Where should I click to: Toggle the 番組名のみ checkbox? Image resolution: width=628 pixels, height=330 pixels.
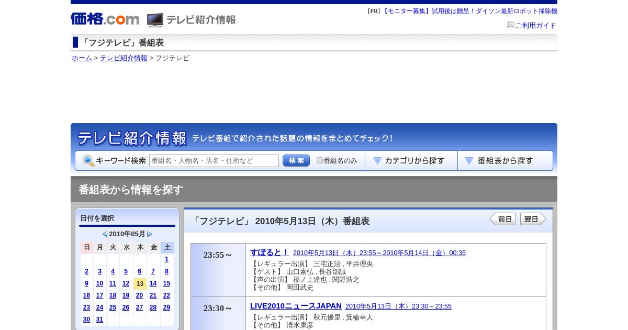click(x=320, y=160)
